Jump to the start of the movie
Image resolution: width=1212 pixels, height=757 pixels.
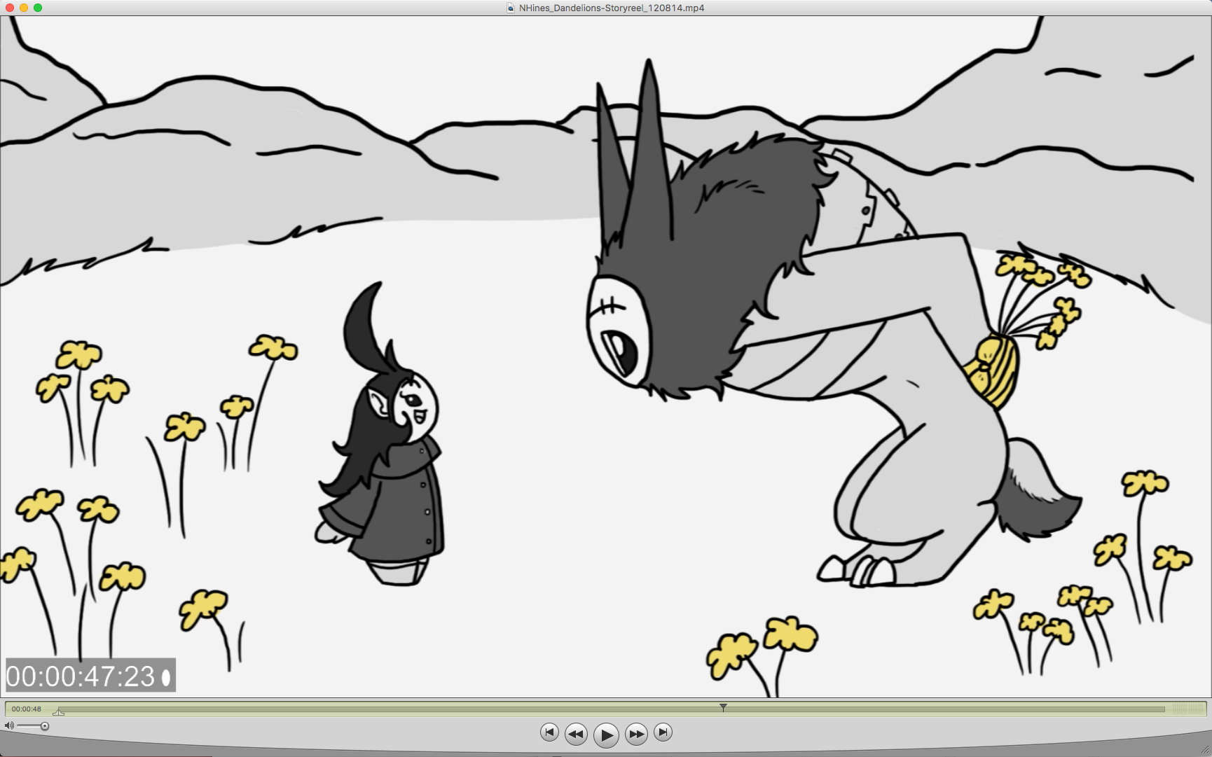549,732
